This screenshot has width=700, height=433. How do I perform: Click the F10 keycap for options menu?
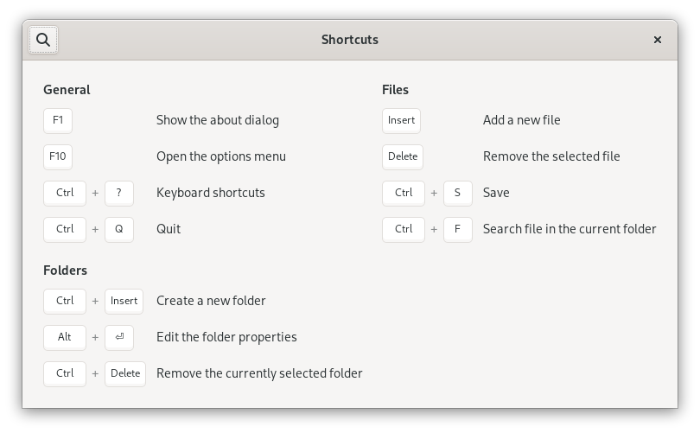point(58,156)
